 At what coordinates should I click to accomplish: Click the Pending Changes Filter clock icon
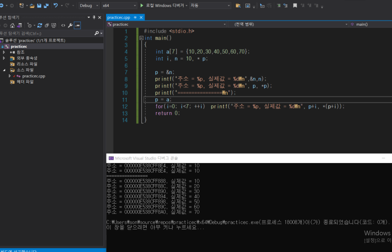[30, 25]
